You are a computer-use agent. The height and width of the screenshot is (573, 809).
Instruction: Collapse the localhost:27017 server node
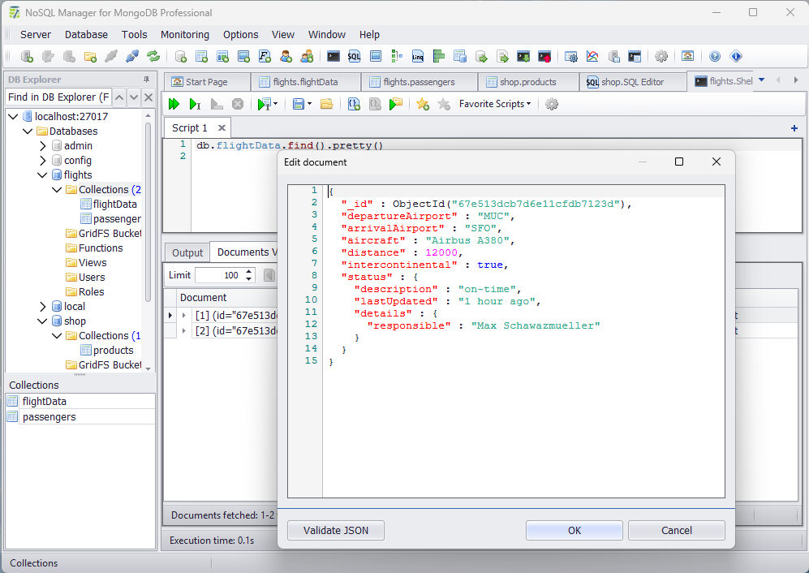point(14,117)
